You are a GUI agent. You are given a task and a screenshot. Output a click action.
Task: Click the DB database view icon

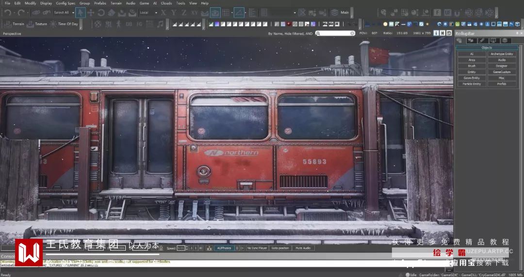point(129,24)
